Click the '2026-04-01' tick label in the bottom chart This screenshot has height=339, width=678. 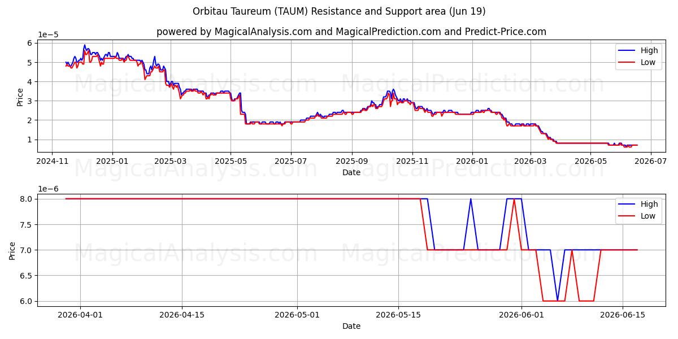80,316
